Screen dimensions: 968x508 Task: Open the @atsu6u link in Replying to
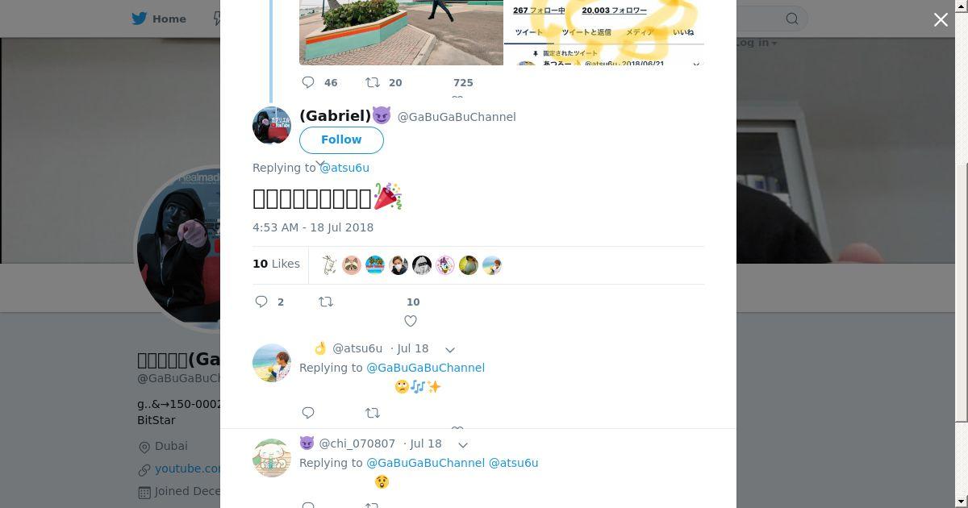pos(344,168)
